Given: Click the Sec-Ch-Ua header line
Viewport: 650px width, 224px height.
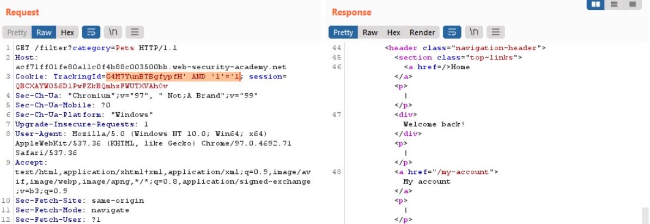Looking at the screenshot, I should point(137,95).
